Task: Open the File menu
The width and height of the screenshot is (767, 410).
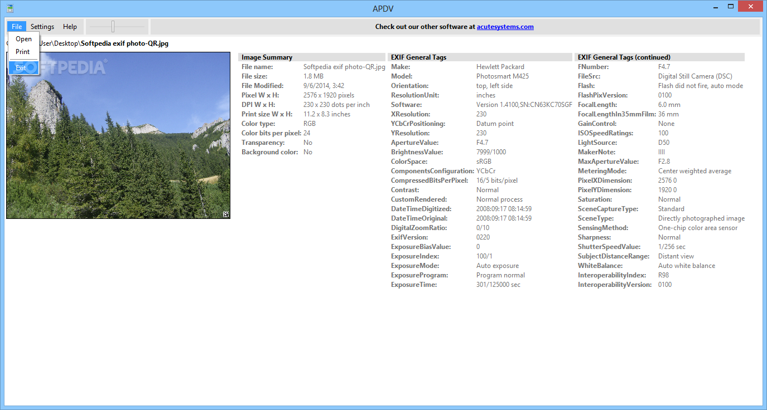Action: click(x=17, y=26)
